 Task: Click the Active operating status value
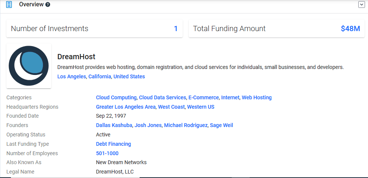pyautogui.click(x=103, y=135)
